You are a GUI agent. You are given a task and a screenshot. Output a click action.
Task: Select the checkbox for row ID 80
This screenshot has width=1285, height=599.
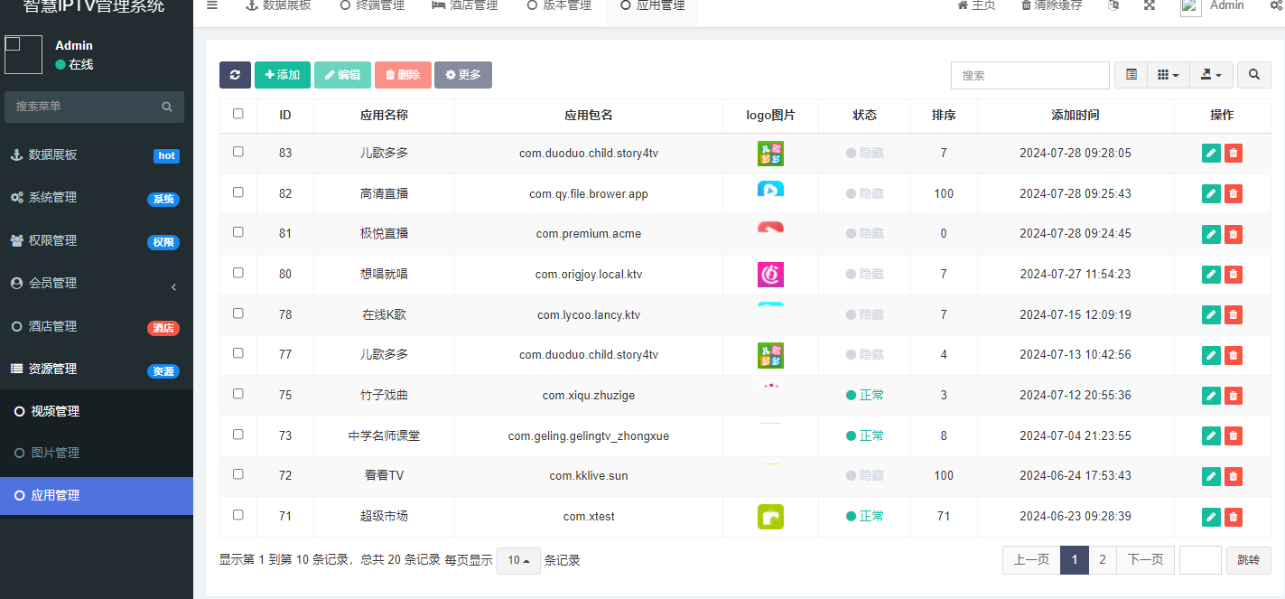pos(238,272)
